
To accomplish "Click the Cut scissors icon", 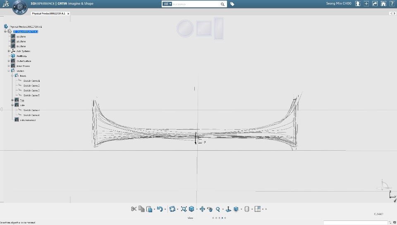I will pyautogui.click(x=134, y=209).
